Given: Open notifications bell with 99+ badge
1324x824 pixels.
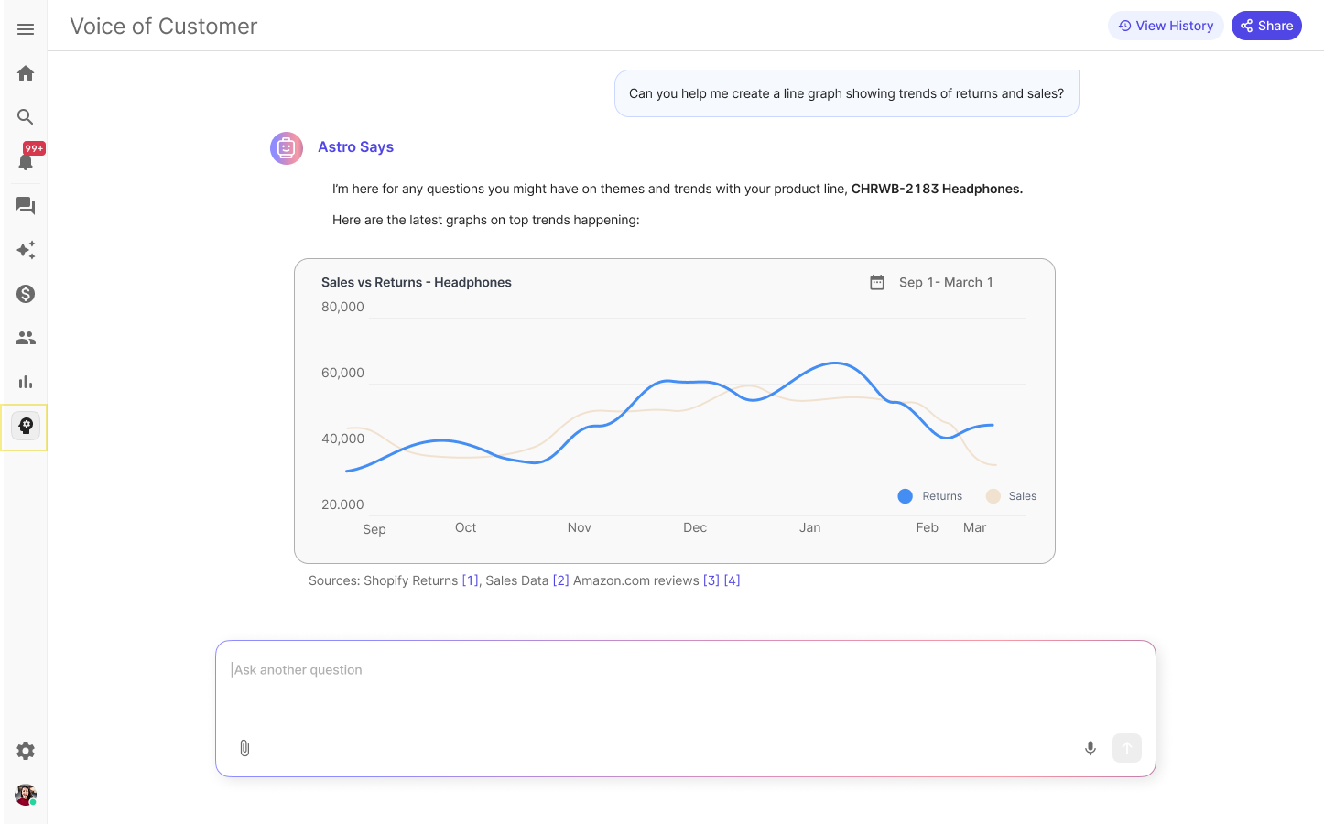Looking at the screenshot, I should point(27,161).
